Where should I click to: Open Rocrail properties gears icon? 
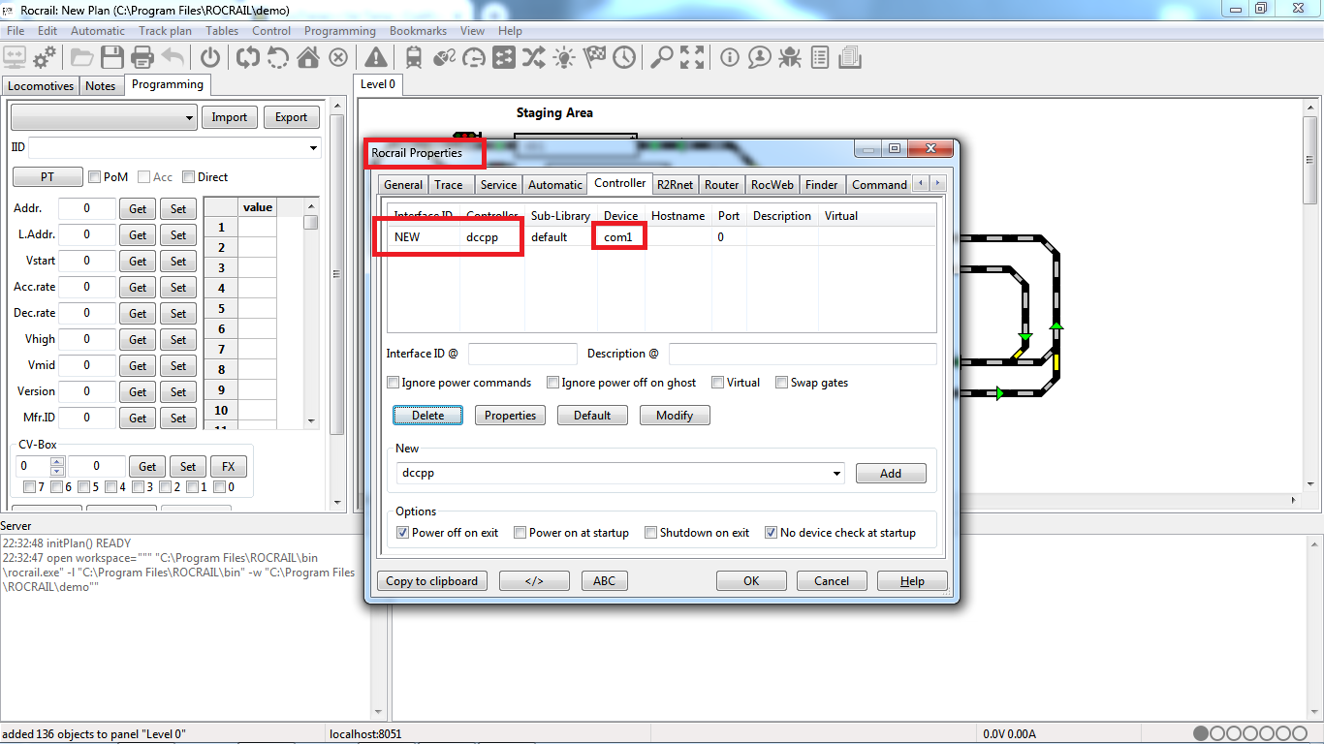[x=45, y=57]
